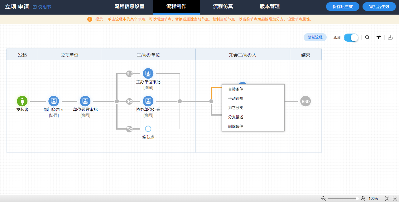The height and width of the screenshot is (202, 399).
Task: Click the eye preview icon in status bar
Action: (x=395, y=198)
